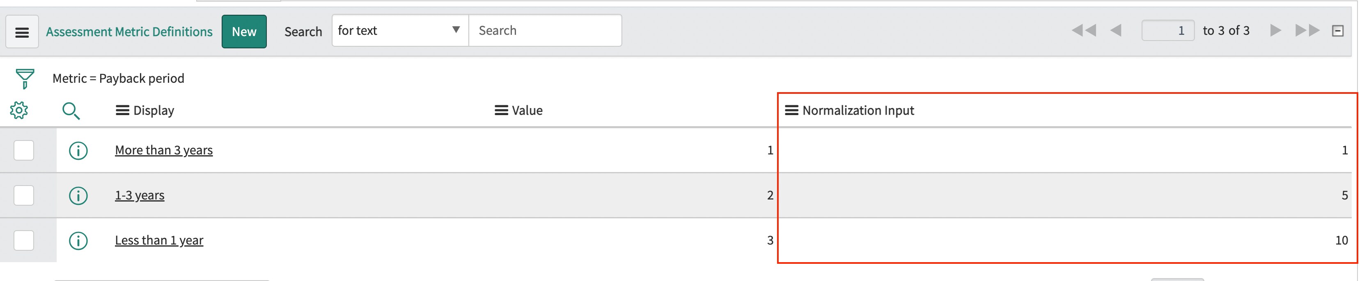Open the Normalization Input column menu

(791, 110)
